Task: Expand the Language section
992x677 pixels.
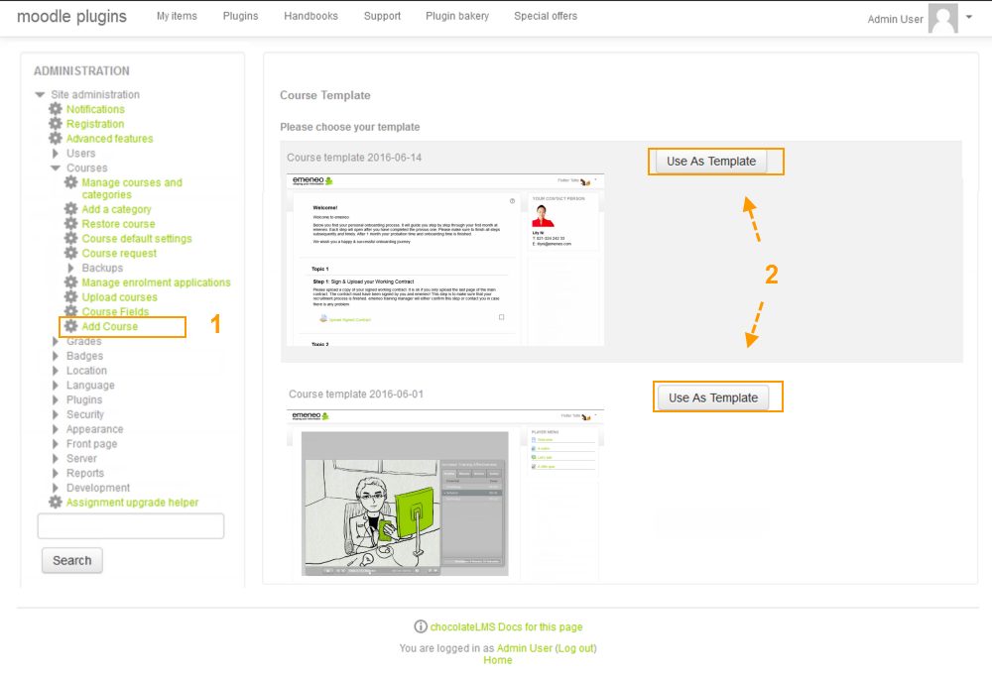Action: tap(55, 385)
